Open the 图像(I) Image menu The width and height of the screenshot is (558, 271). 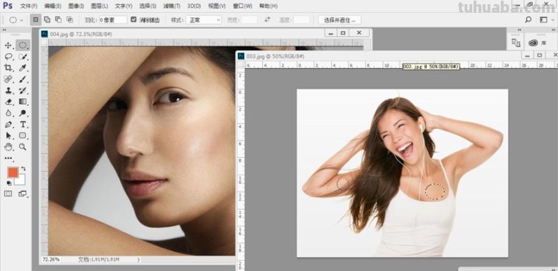click(76, 6)
